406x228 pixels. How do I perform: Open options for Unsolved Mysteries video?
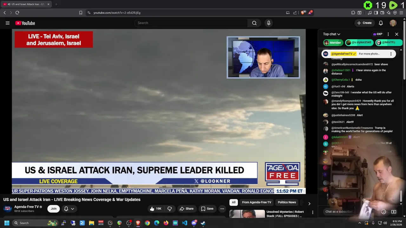point(312,212)
